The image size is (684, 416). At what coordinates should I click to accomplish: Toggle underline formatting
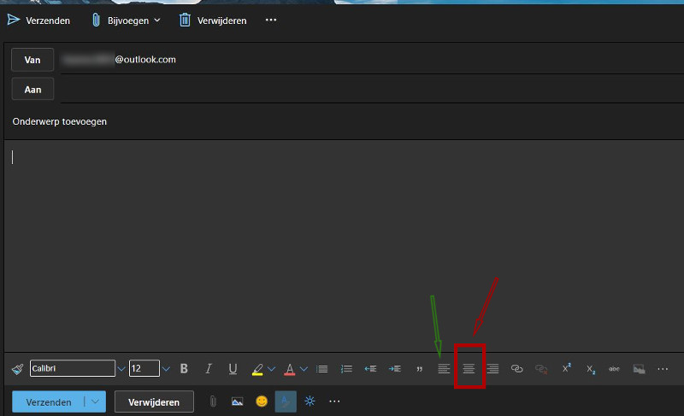pos(233,369)
